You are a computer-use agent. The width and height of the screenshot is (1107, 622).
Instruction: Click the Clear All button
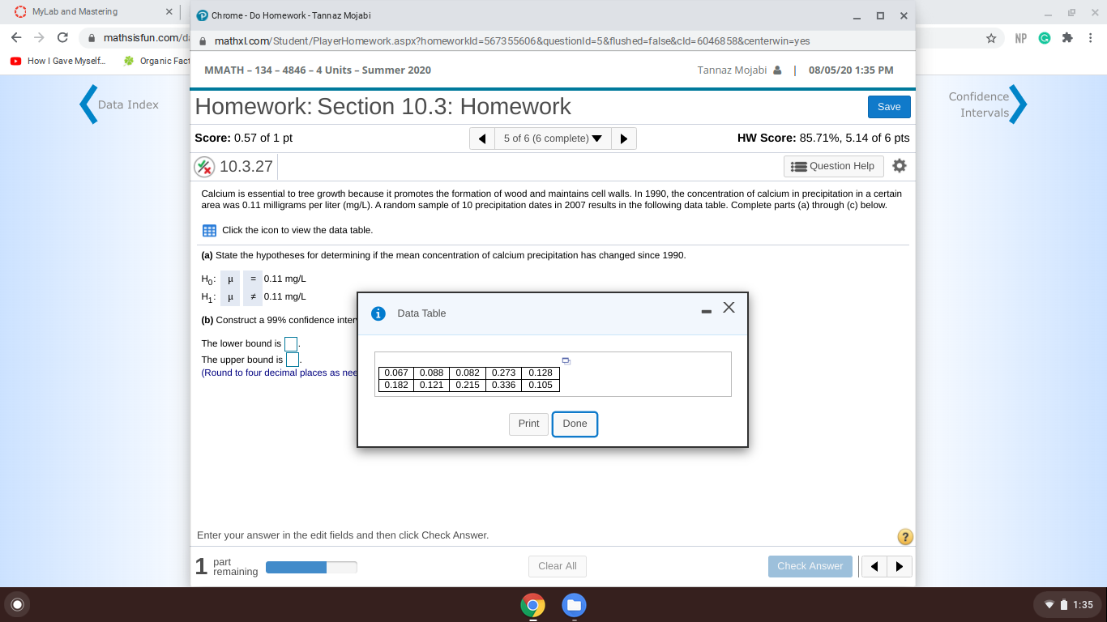coord(558,566)
